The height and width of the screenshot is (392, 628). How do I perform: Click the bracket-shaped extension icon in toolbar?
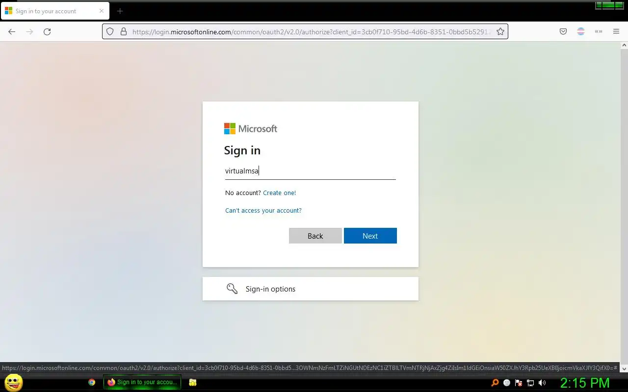[x=599, y=31]
